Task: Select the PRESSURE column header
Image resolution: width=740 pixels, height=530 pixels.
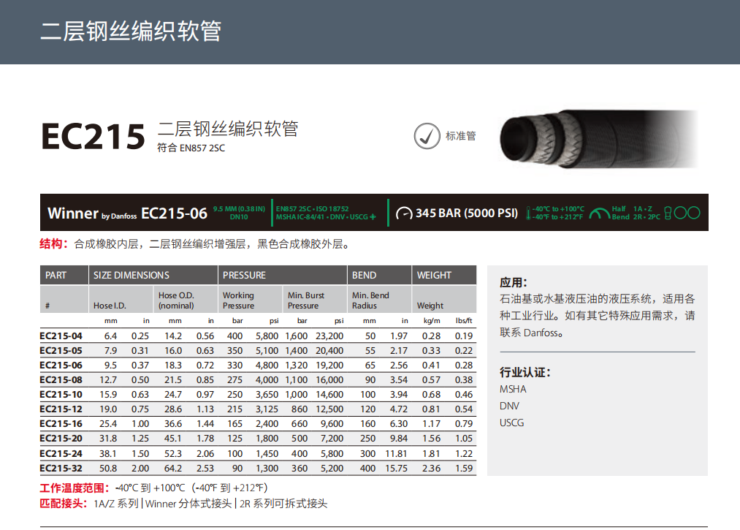Action: tap(245, 275)
